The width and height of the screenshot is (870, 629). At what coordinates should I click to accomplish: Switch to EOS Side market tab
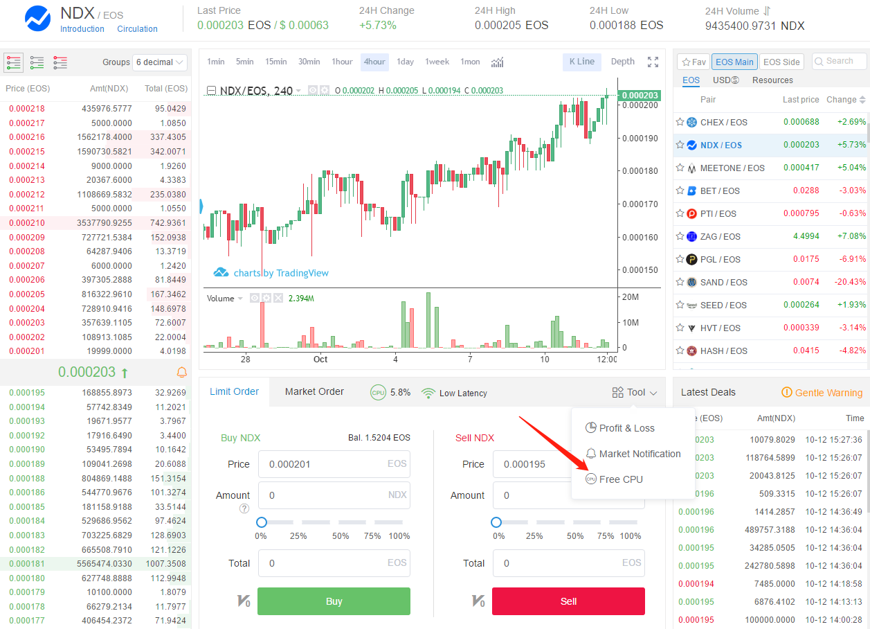pyautogui.click(x=782, y=62)
